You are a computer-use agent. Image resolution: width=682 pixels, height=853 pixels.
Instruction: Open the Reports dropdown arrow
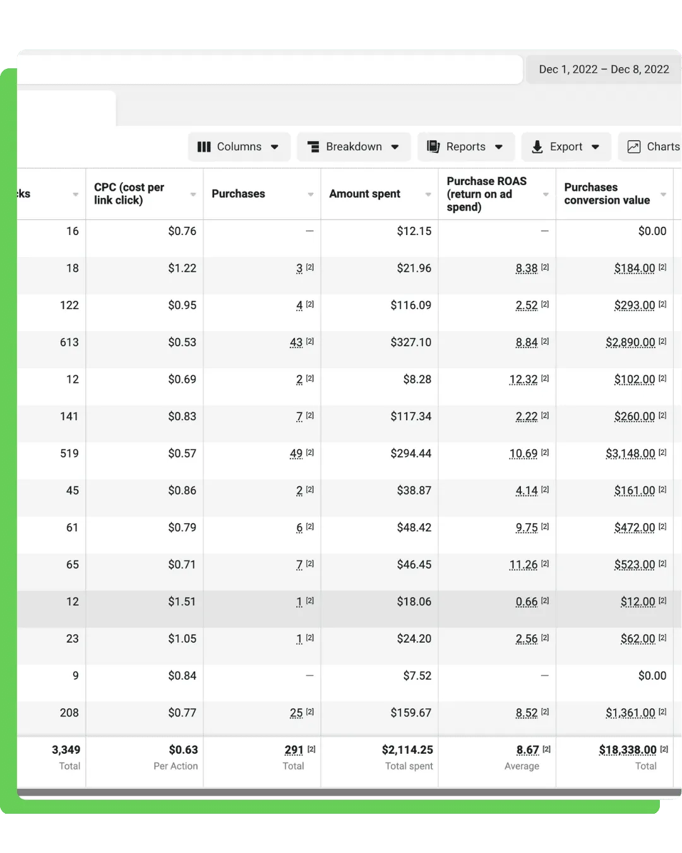[x=499, y=147]
